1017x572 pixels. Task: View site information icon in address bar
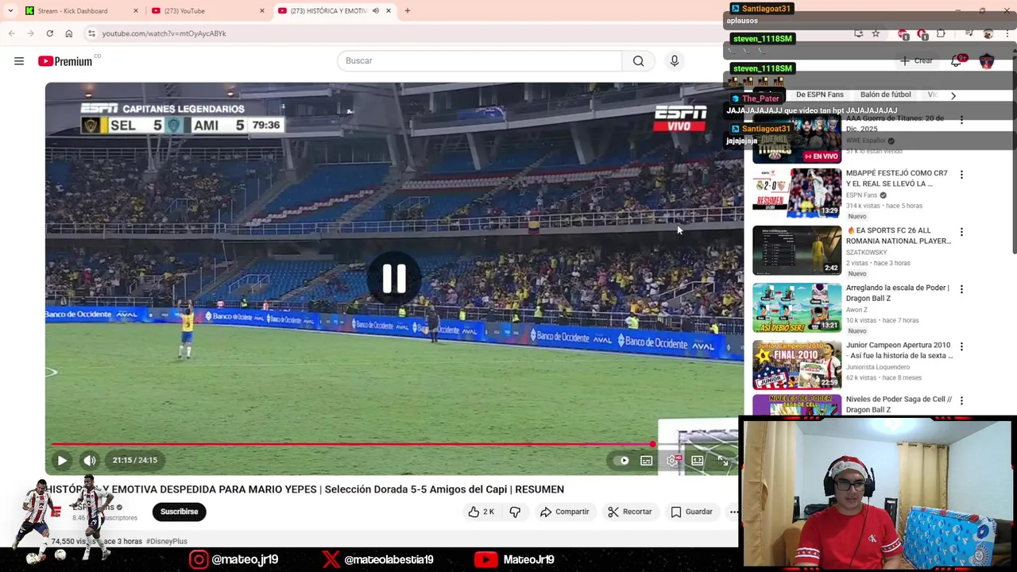click(x=92, y=33)
